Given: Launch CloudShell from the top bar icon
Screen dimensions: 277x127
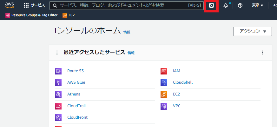Looking at the screenshot, I should click(211, 5).
